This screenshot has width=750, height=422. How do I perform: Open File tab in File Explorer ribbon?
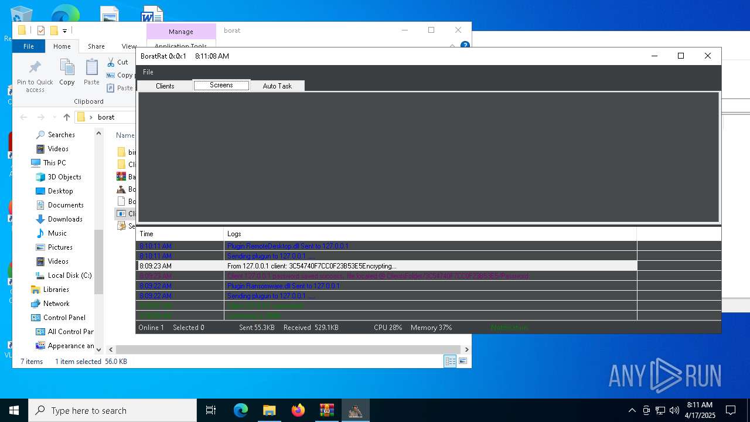(x=29, y=46)
